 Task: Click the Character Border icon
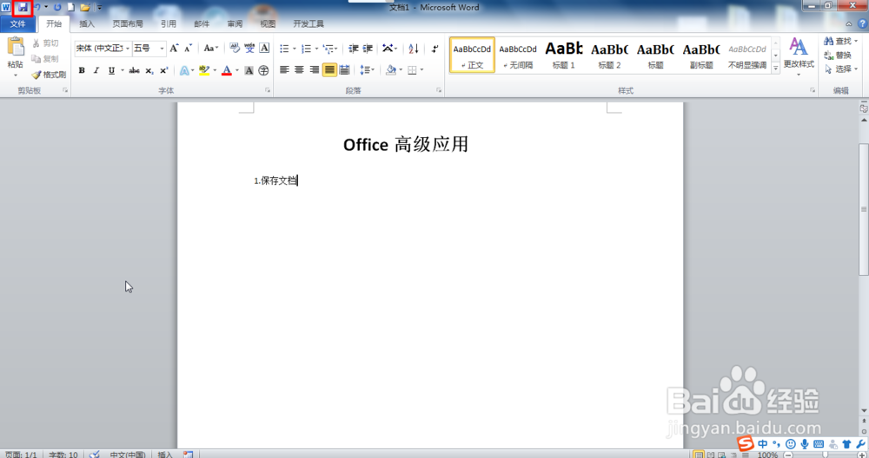click(x=264, y=49)
